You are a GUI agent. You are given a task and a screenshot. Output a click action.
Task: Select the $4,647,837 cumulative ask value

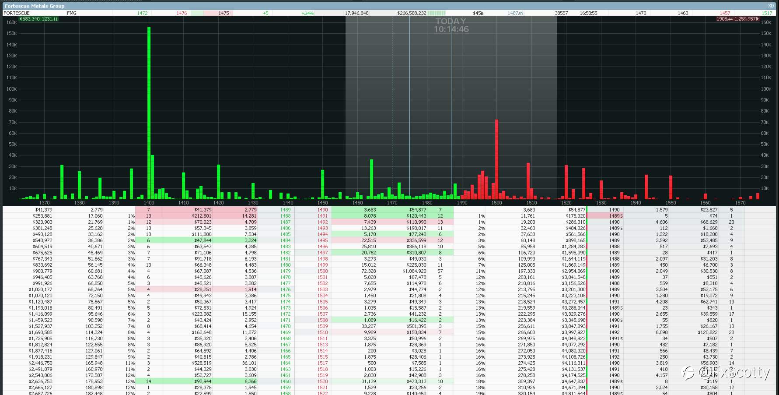[573, 381]
